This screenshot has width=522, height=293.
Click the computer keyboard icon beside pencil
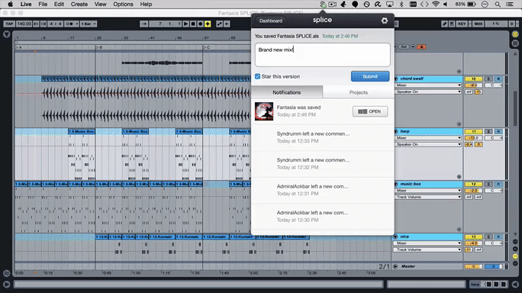pos(452,24)
